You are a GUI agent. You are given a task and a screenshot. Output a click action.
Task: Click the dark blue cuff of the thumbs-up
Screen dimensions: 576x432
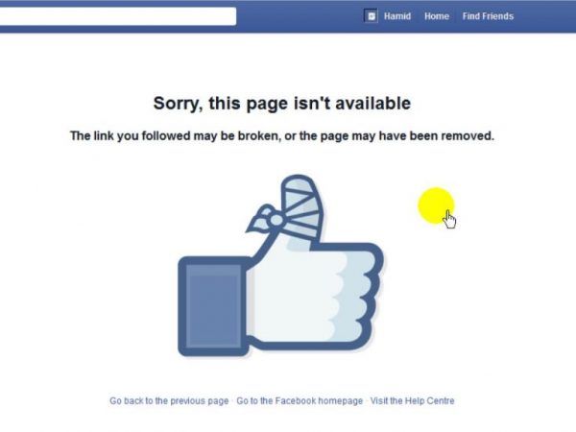pyautogui.click(x=213, y=306)
